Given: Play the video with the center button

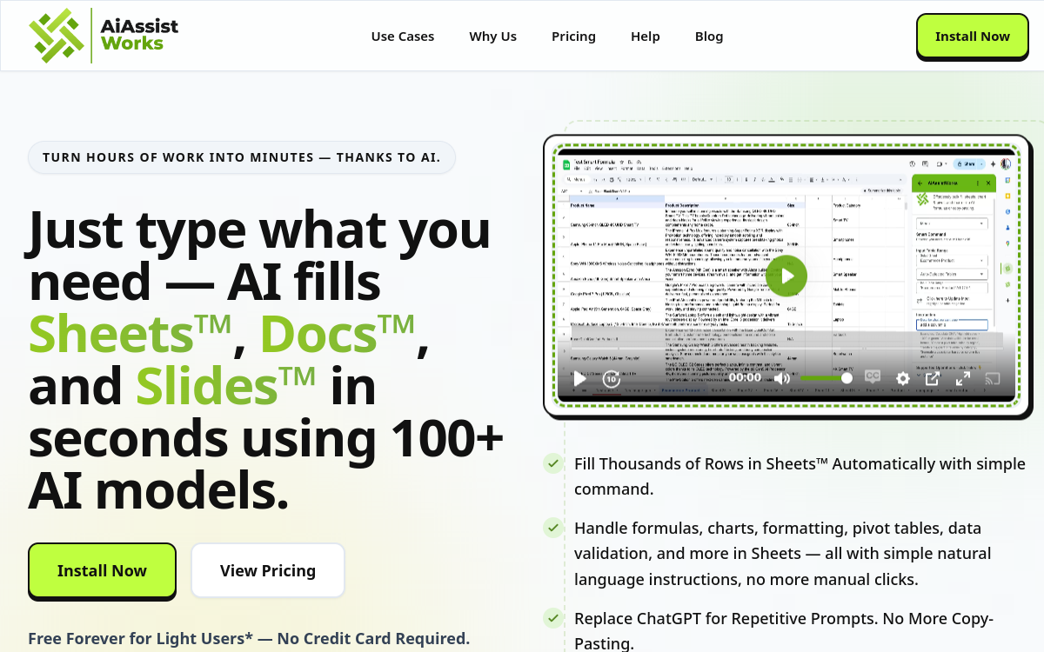Looking at the screenshot, I should (786, 276).
